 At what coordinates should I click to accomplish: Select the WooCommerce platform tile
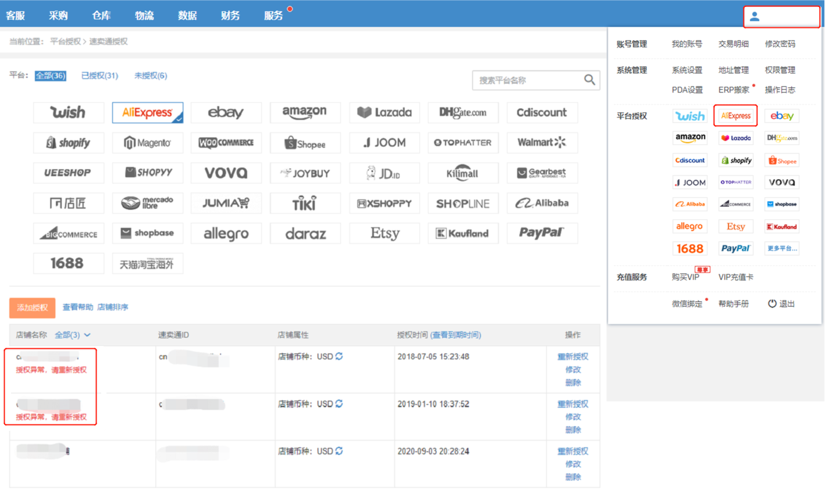(x=226, y=142)
